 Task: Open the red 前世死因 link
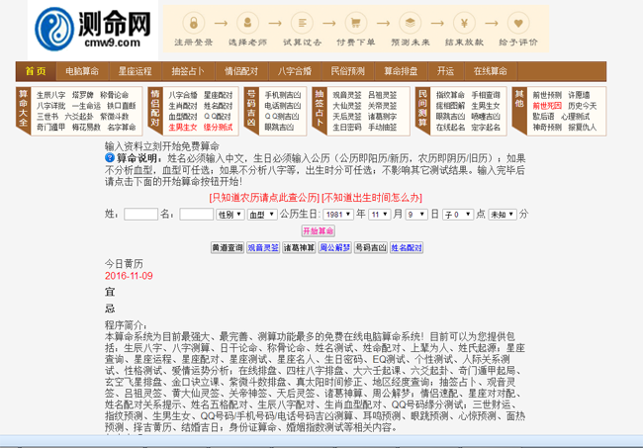point(547,106)
